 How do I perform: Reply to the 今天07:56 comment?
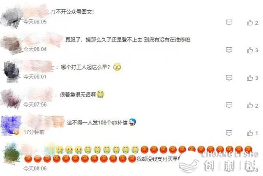coord(229,105)
